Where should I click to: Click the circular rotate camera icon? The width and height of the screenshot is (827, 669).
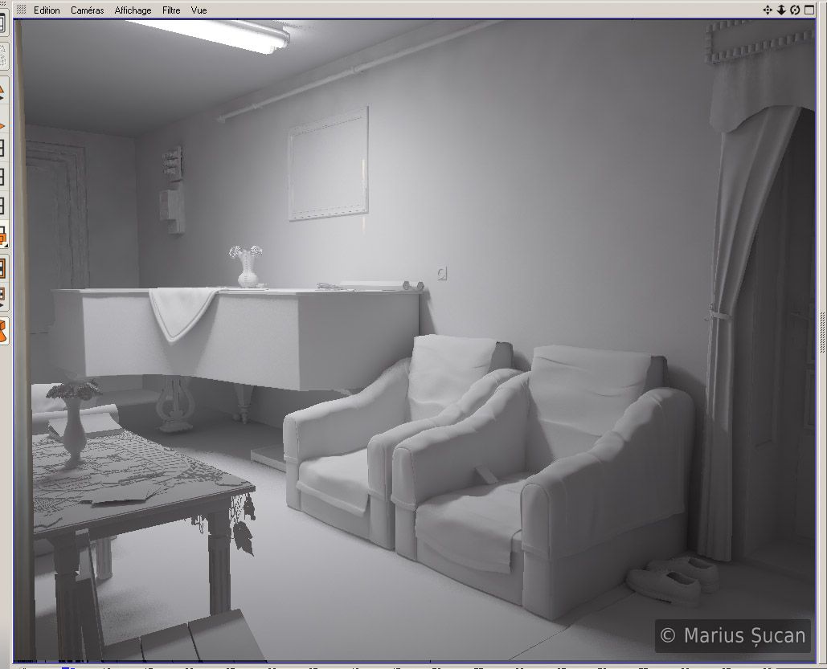pos(794,10)
